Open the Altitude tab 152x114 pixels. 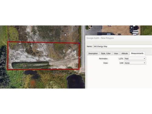[125, 54]
